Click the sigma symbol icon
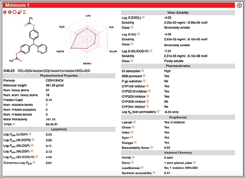This screenshot has height=178, width=245. pos(25,12)
